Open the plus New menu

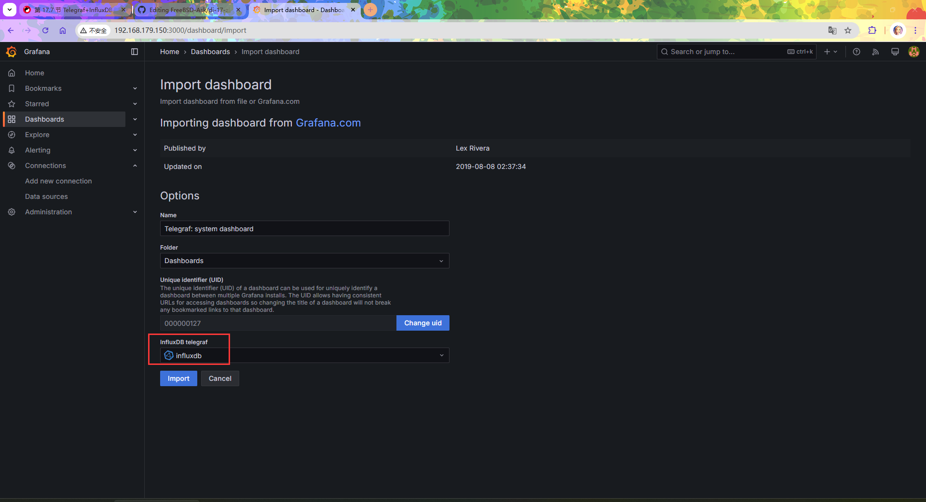pyautogui.click(x=831, y=52)
